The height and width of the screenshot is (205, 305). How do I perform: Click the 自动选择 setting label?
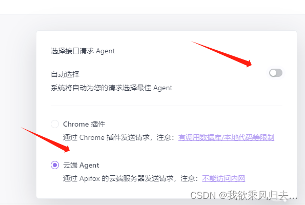[x=65, y=74]
